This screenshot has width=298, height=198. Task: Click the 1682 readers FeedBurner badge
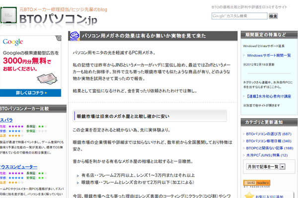(257, 183)
